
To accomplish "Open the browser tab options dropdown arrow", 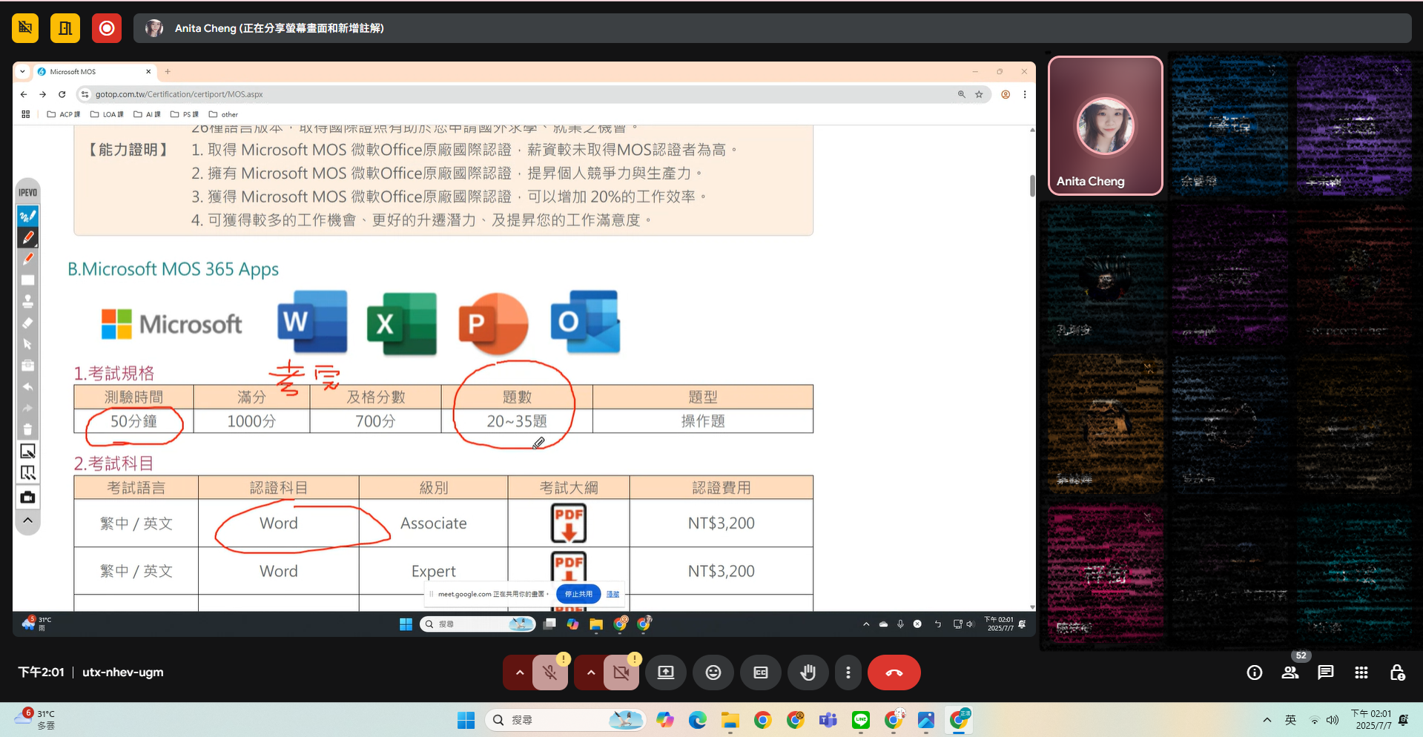I will tap(22, 71).
